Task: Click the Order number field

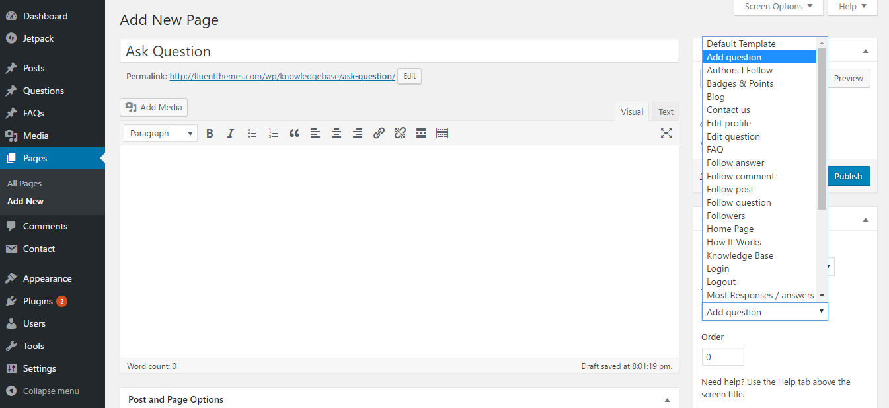Action: 722,357
